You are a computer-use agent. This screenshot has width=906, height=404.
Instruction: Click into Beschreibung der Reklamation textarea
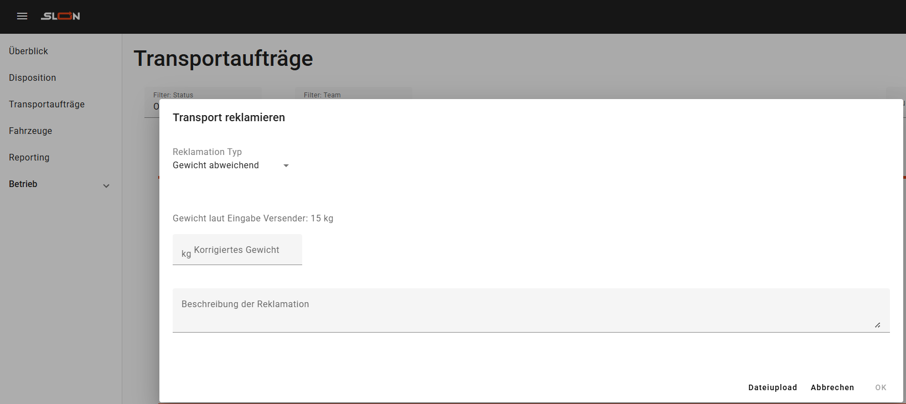tap(526, 310)
